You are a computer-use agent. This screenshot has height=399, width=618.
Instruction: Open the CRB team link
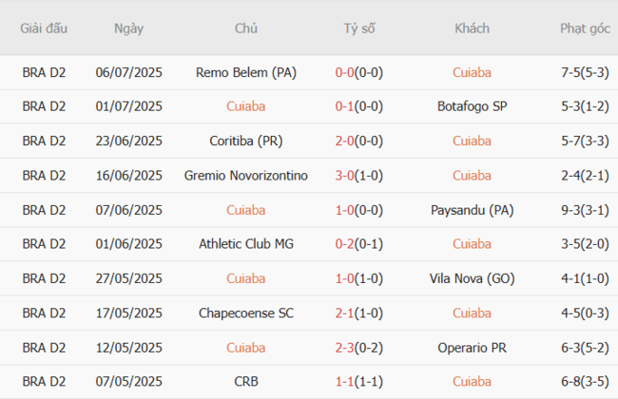coord(245,381)
